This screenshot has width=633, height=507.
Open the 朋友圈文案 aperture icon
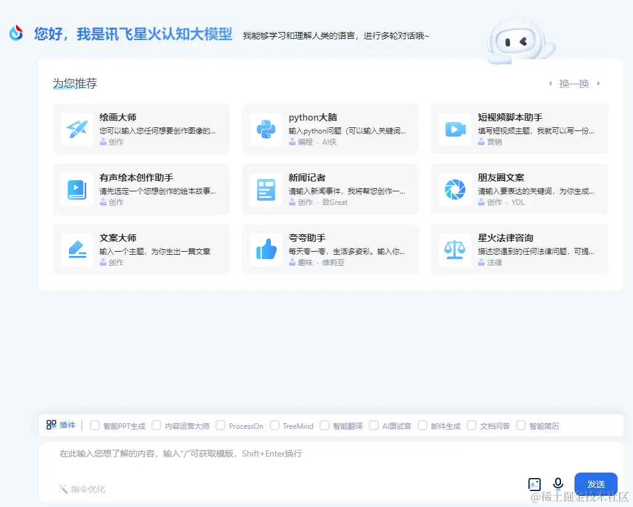point(455,190)
